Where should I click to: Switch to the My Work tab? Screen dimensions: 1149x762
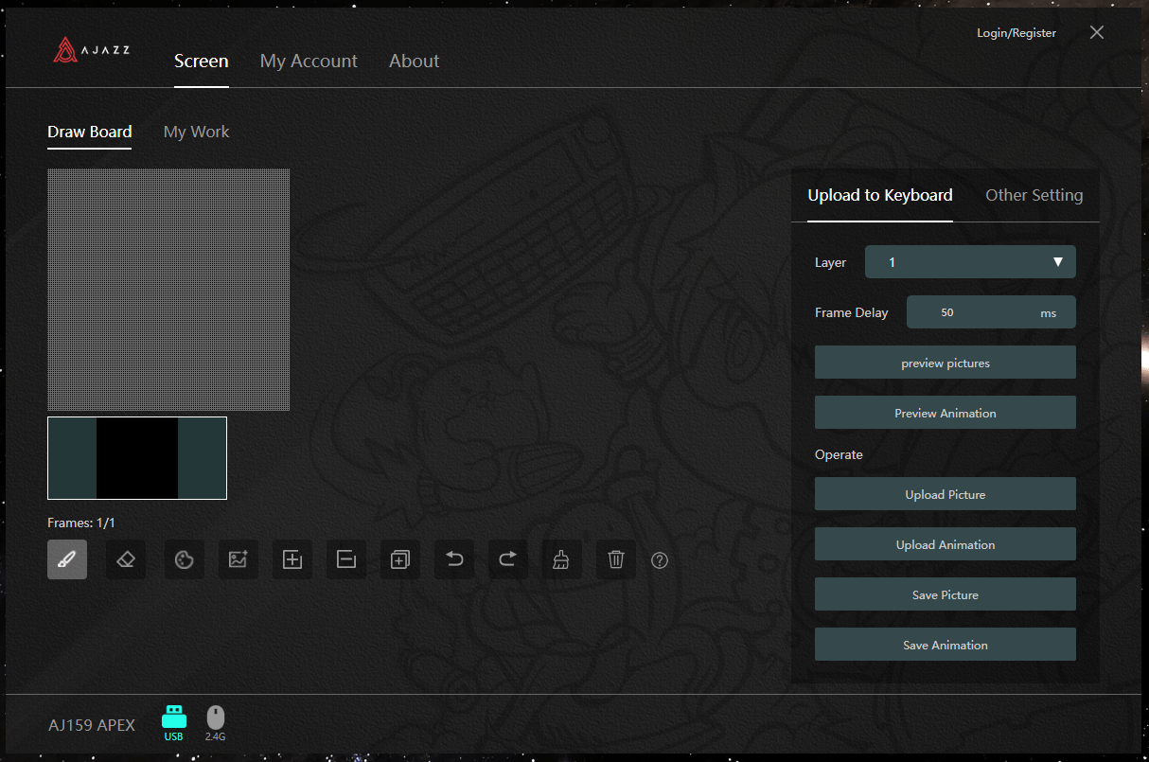pos(196,132)
